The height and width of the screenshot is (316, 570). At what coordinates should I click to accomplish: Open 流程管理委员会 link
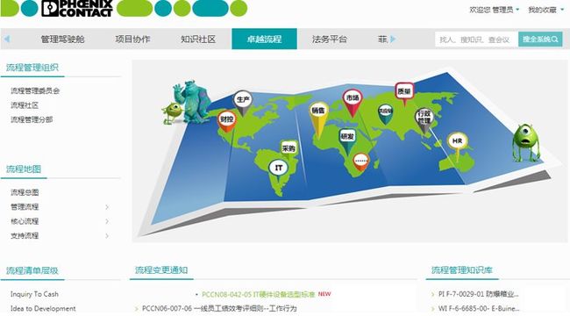point(35,91)
